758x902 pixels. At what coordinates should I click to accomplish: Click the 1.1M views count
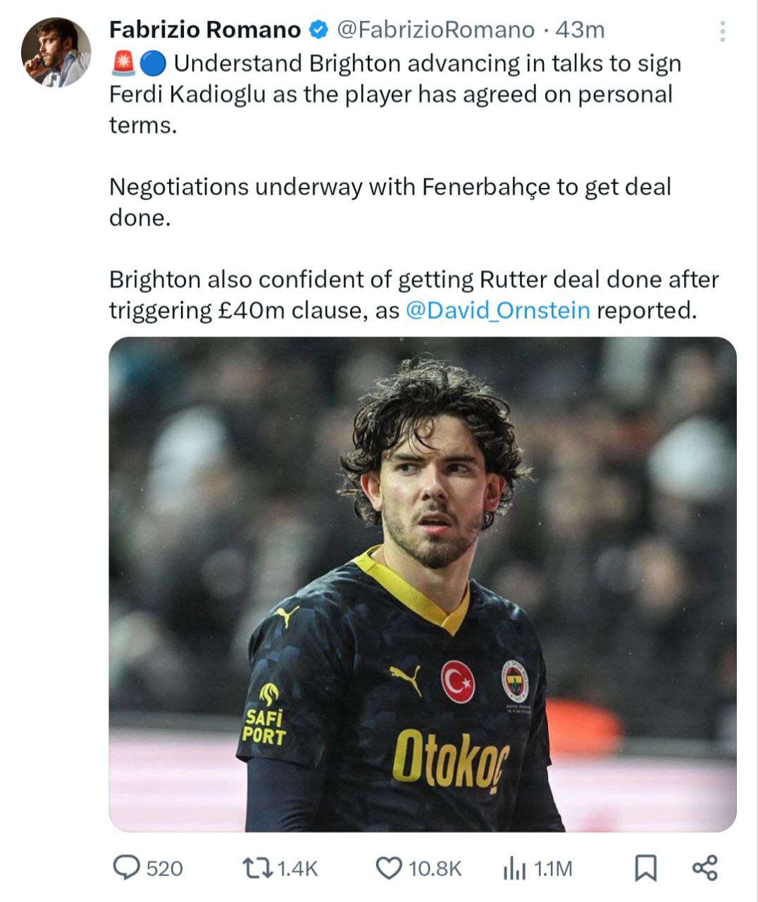(553, 869)
